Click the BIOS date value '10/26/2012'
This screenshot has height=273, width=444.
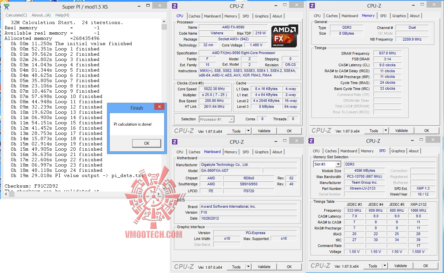click(248, 218)
